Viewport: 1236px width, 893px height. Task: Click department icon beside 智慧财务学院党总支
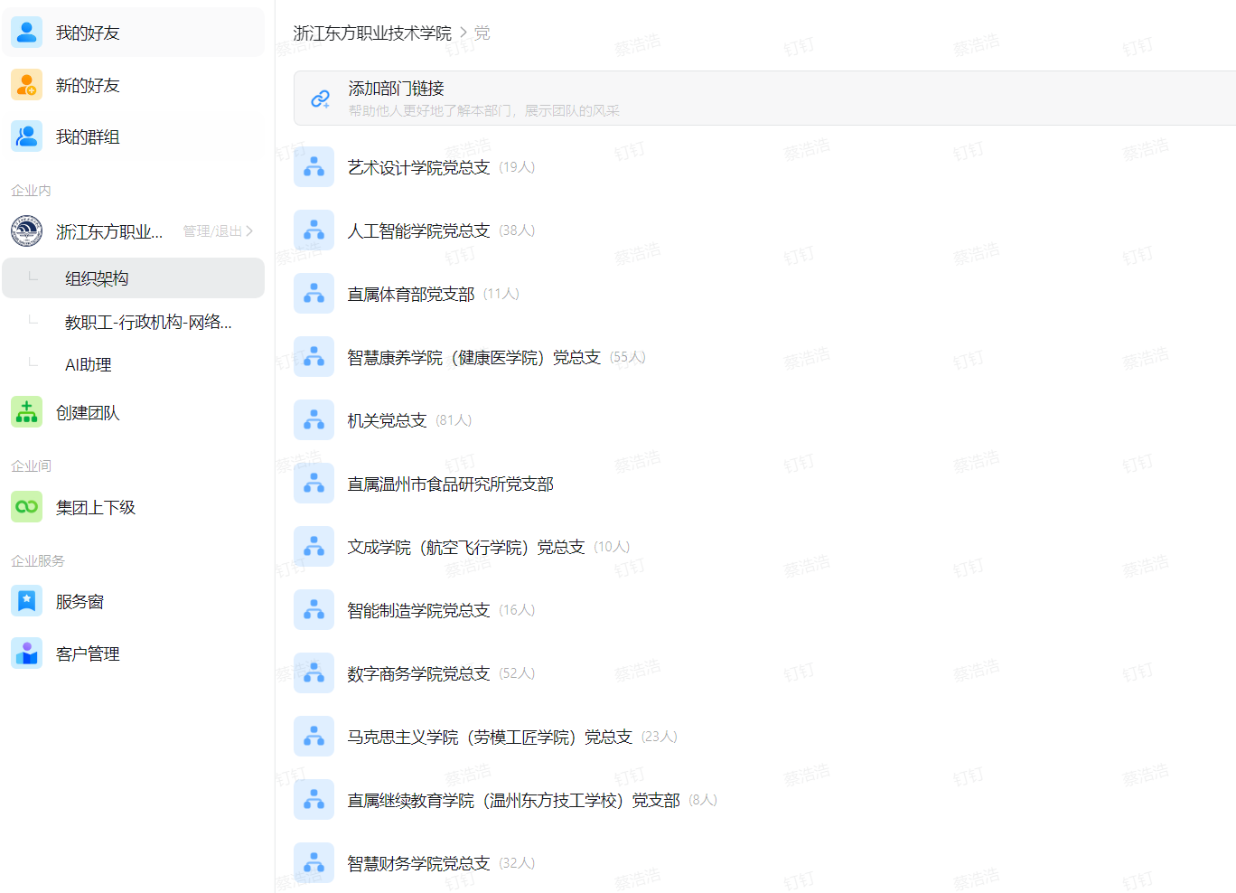coord(314,862)
